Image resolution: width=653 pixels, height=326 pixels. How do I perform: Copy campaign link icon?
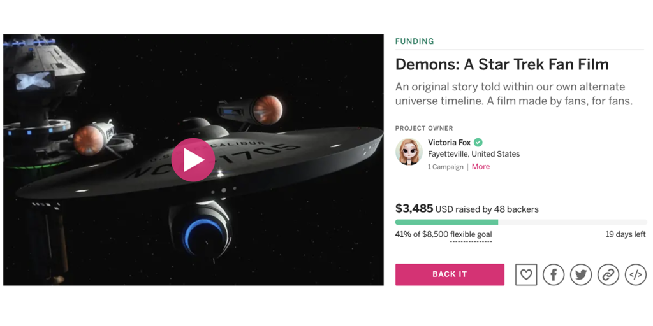(x=608, y=274)
